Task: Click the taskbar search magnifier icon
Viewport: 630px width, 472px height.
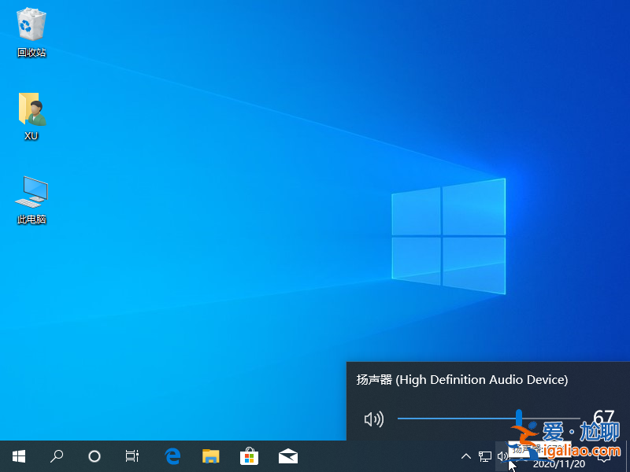Action: (57, 455)
